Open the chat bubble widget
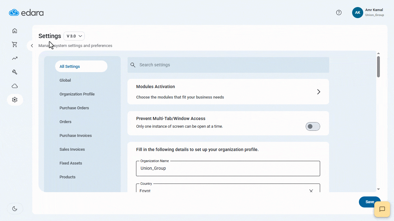This screenshot has height=221, width=394. tap(382, 209)
